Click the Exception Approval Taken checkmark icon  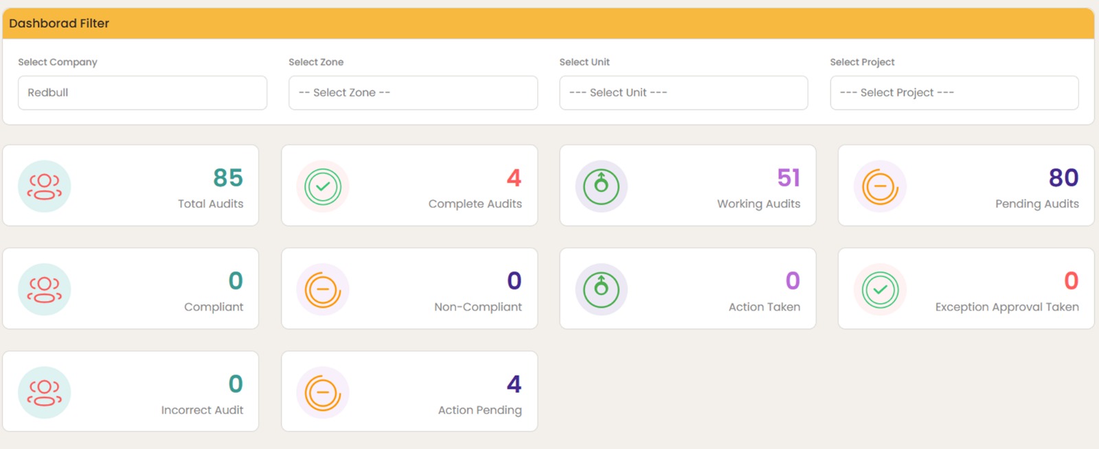(880, 289)
